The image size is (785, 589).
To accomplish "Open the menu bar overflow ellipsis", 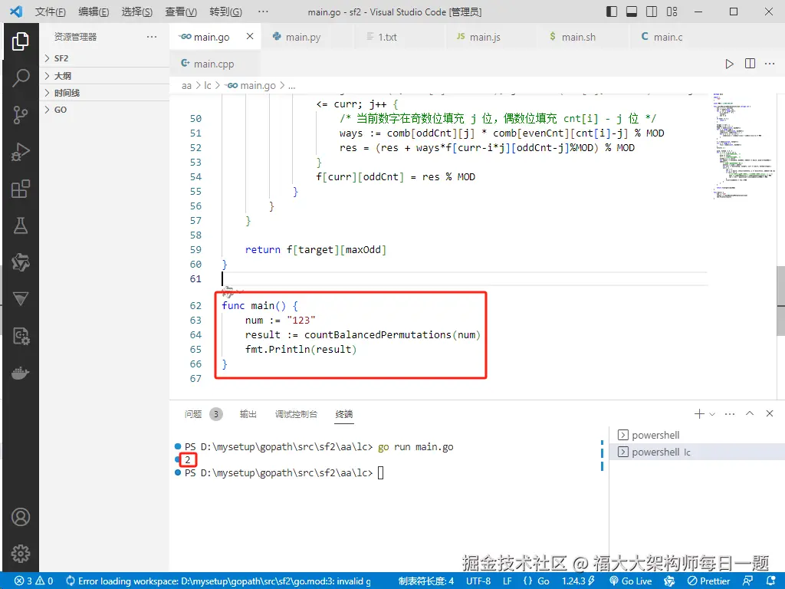I will coord(263,12).
